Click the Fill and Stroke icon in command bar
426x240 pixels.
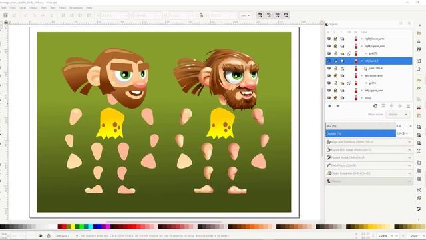pos(419,209)
